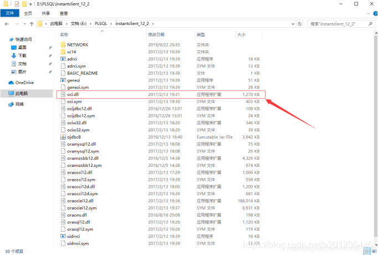This screenshot has height=255, width=378.
Task: Select the file named oramysql12.dll
Action: coord(81,144)
